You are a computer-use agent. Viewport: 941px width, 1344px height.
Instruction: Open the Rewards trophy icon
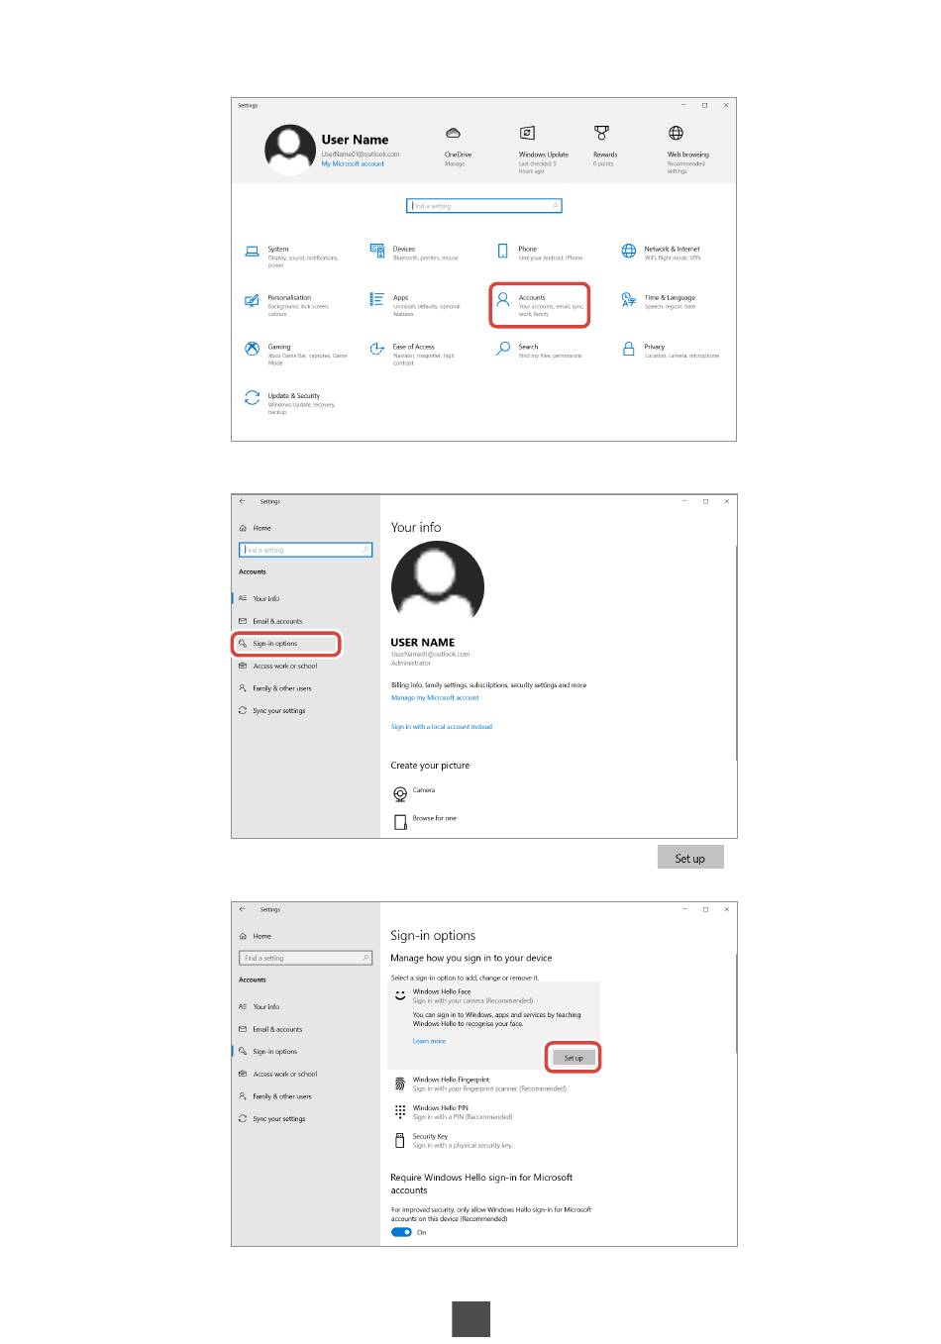point(601,134)
